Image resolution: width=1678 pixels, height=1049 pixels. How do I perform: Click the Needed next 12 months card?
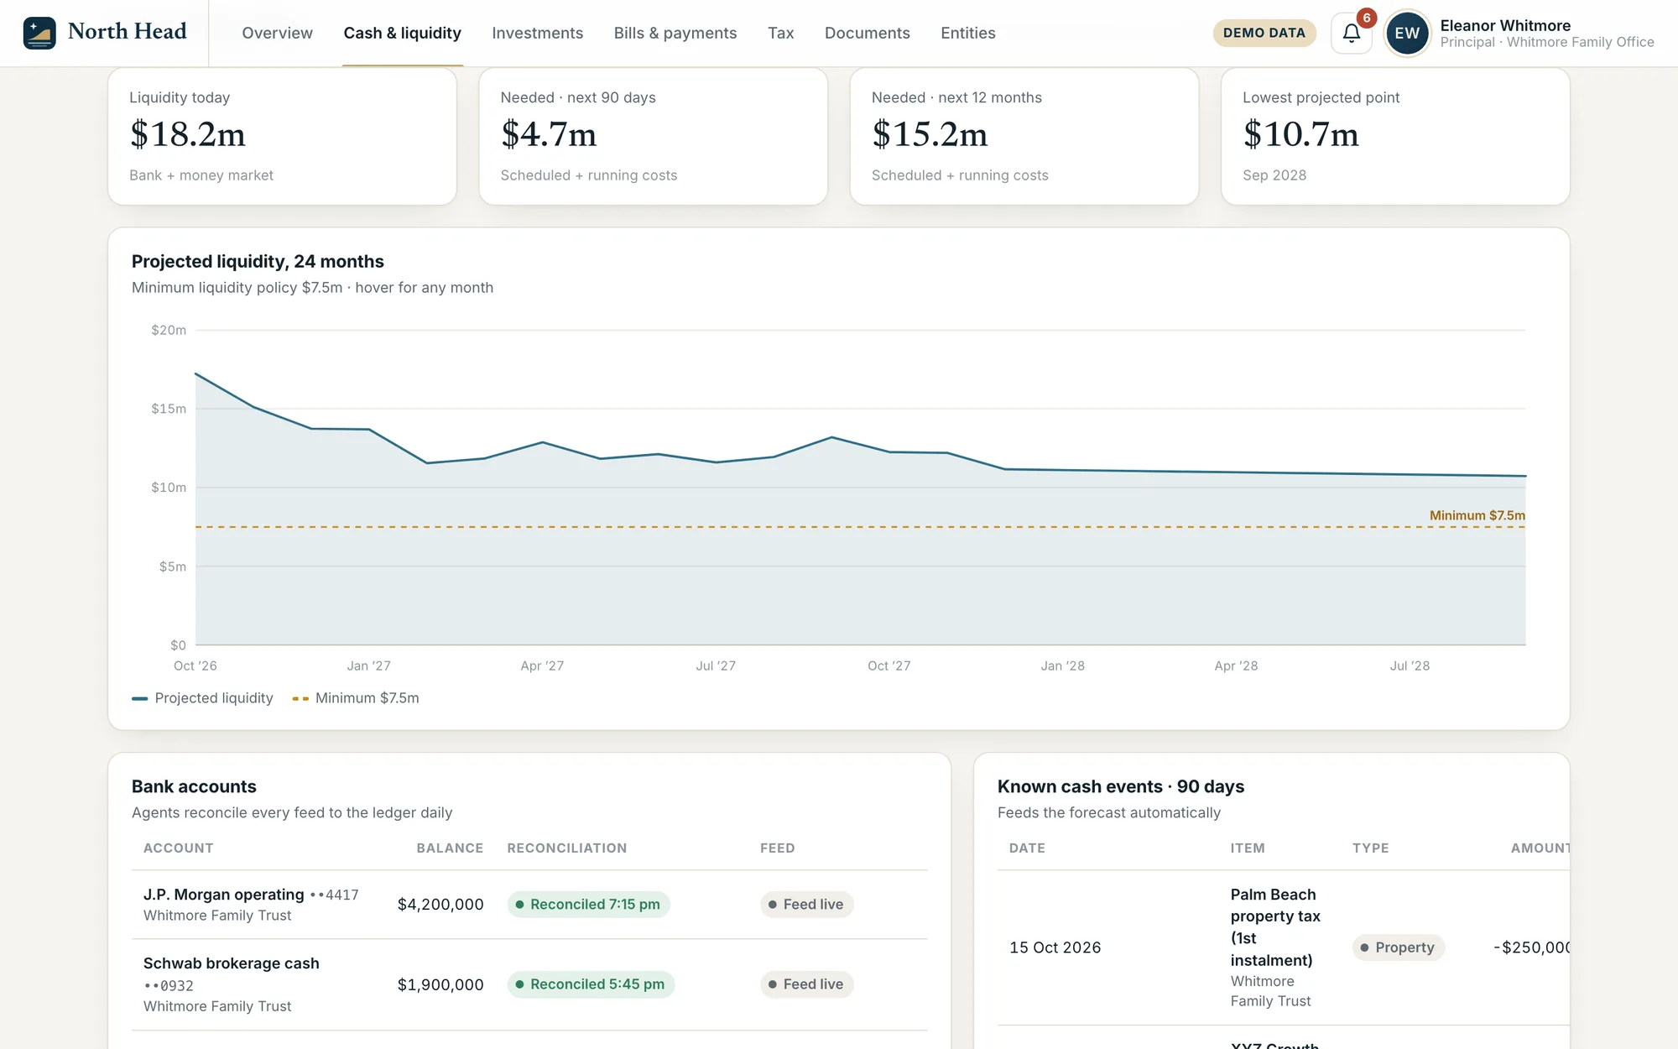pos(1024,136)
